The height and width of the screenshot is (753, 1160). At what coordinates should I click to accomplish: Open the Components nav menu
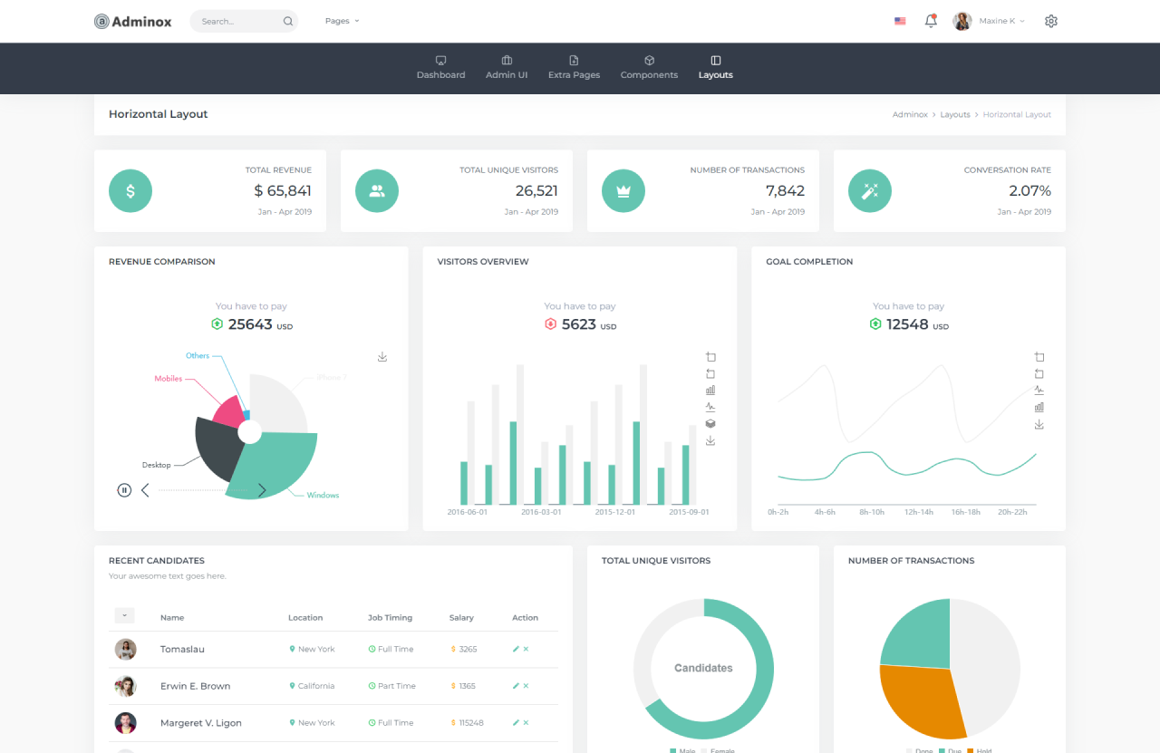click(x=649, y=68)
